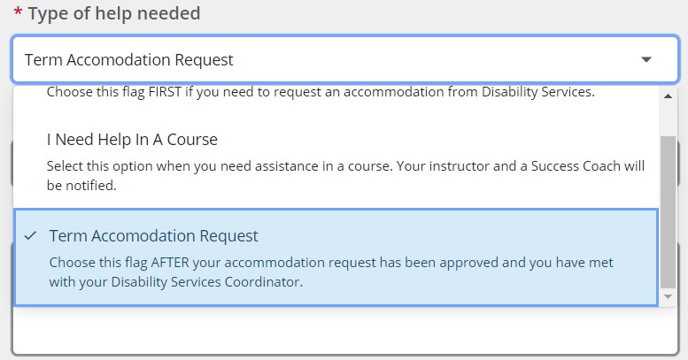Click the selected value text in the combo box
688x360 pixels.
point(129,60)
